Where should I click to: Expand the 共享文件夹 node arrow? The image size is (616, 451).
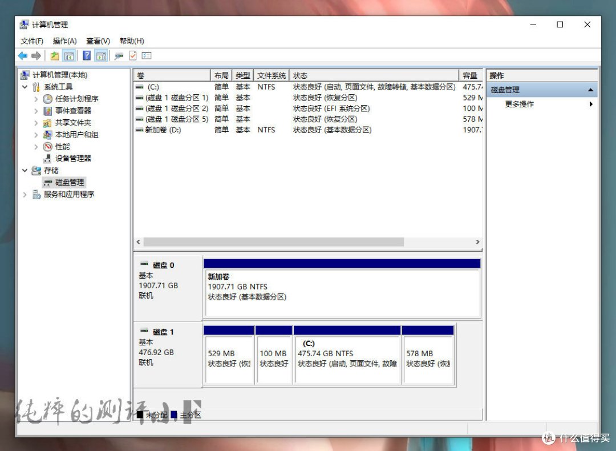(x=36, y=123)
